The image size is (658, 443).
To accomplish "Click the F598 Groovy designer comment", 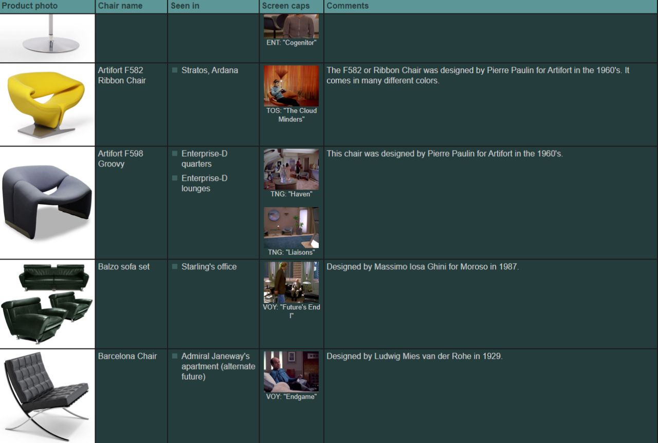I will point(445,153).
